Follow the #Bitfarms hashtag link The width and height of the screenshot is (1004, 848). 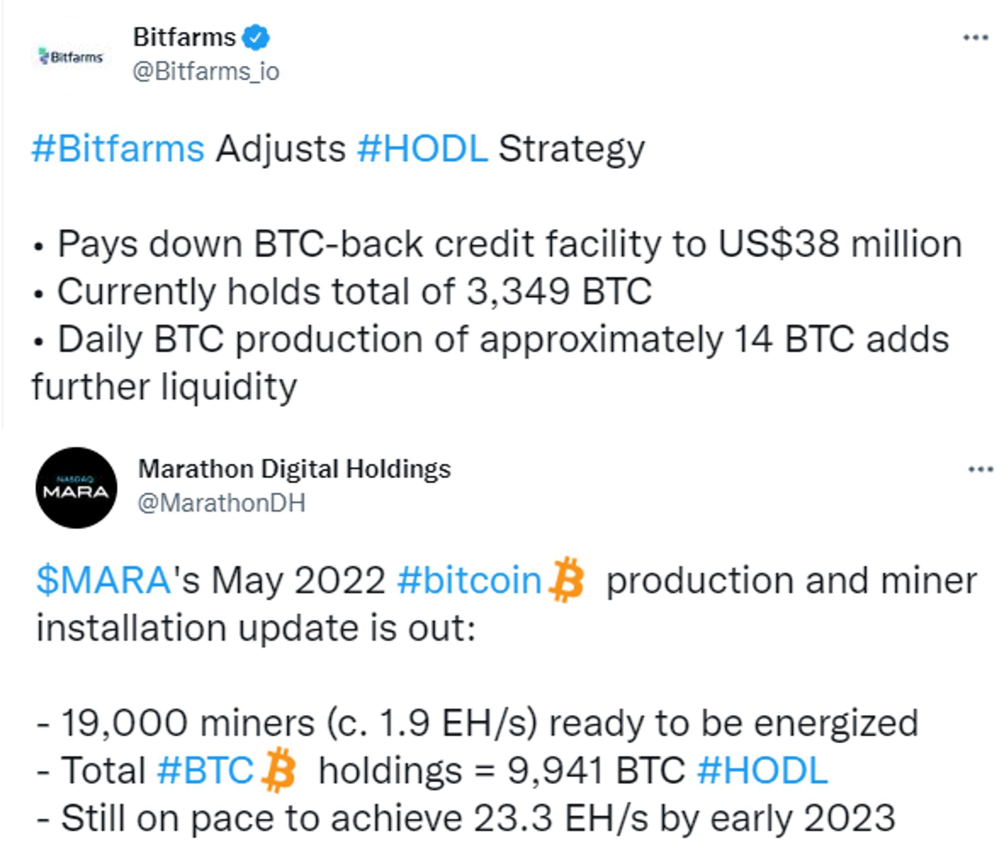118,149
